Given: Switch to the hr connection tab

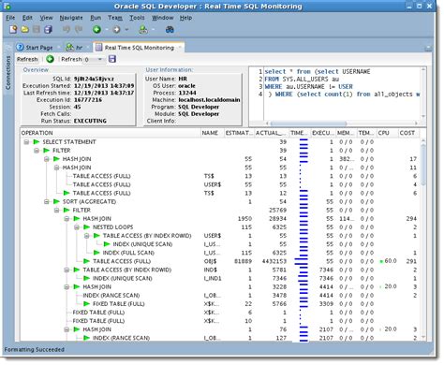Looking at the screenshot, I should (x=75, y=48).
